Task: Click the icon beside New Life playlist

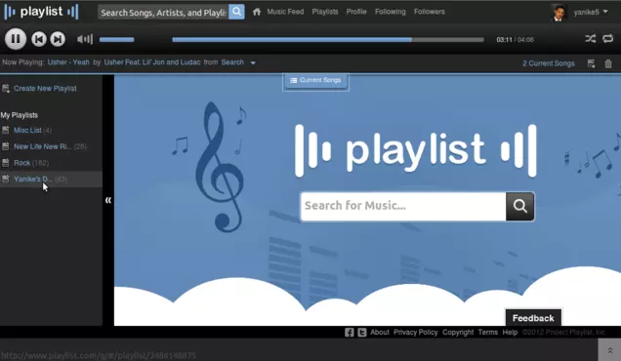Action: point(6,146)
